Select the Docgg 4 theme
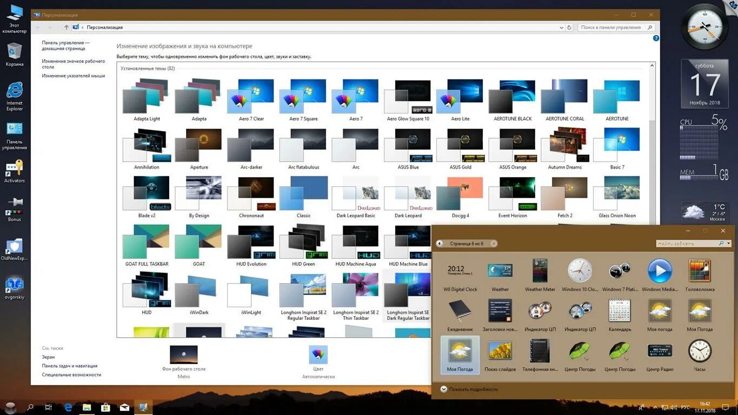This screenshot has height=415, width=738. (460, 197)
